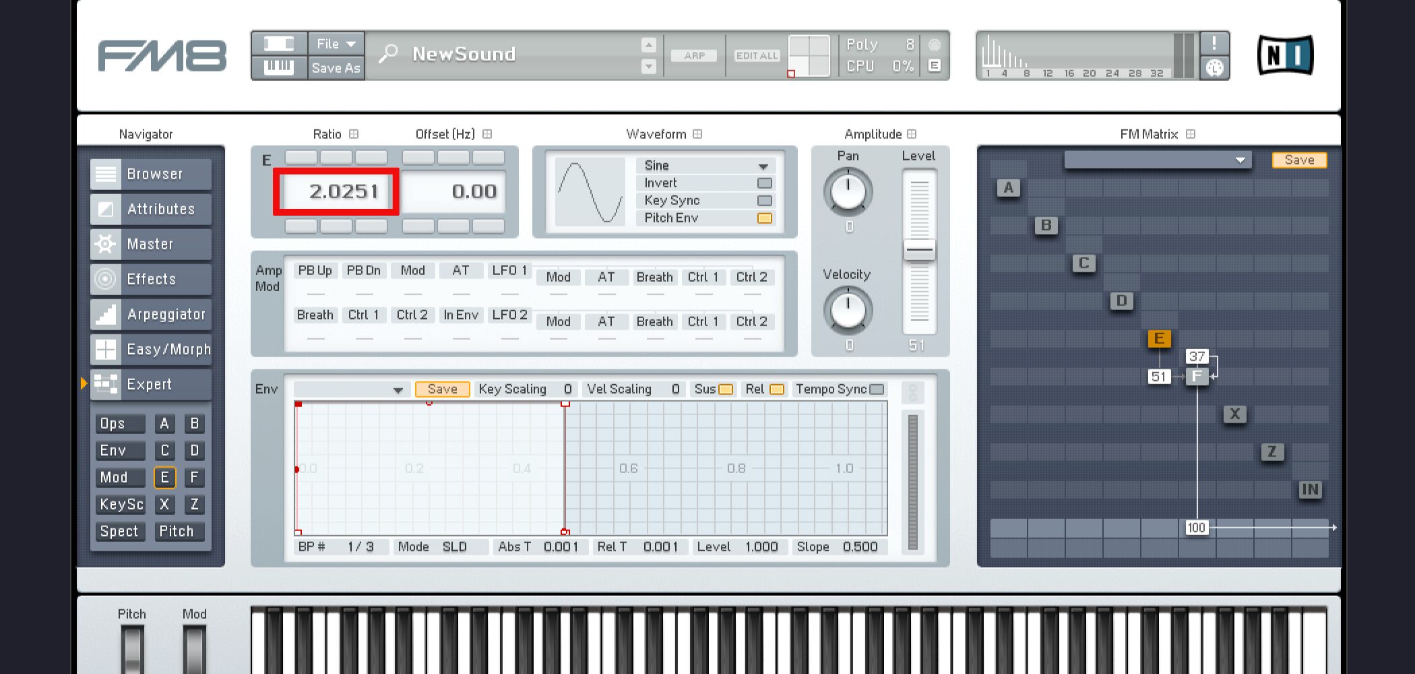Open the Easy/Morph page

(151, 349)
